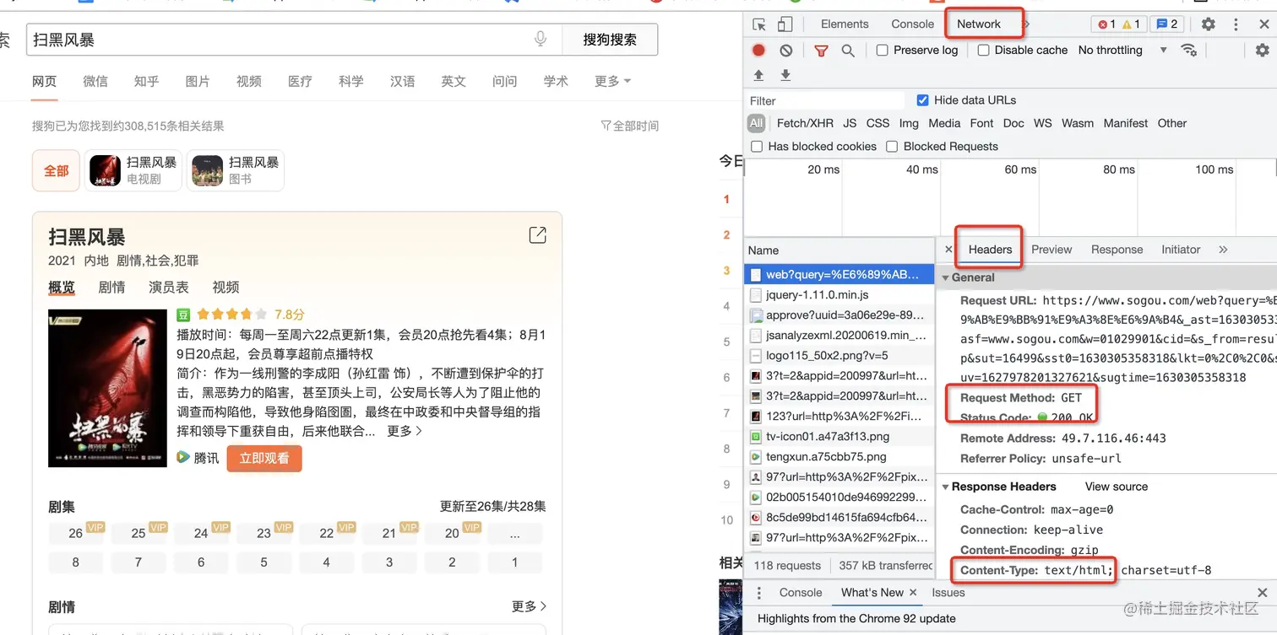This screenshot has width=1277, height=635.
Task: Open network conditions wifi icon
Action: [1189, 50]
